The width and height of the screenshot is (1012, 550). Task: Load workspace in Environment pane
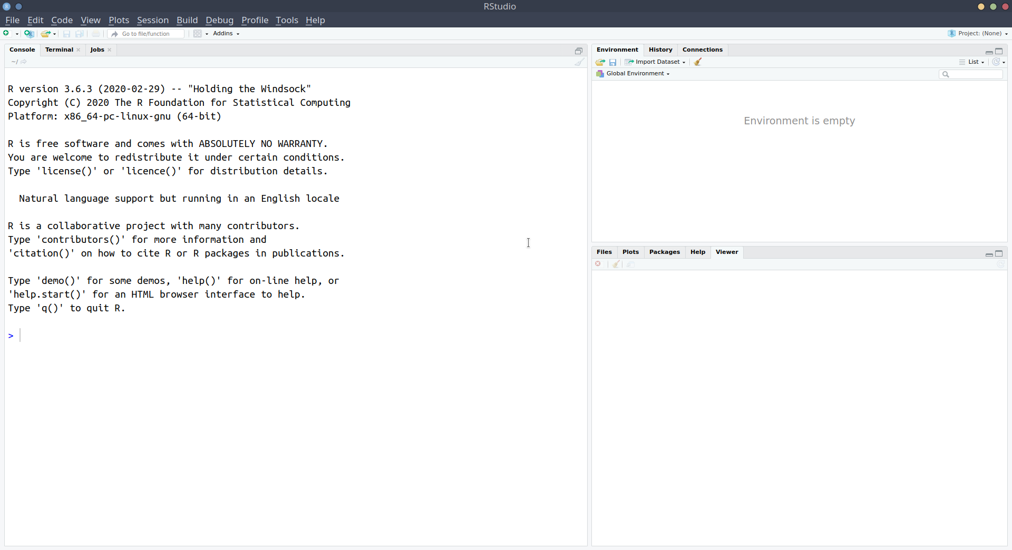(x=600, y=62)
